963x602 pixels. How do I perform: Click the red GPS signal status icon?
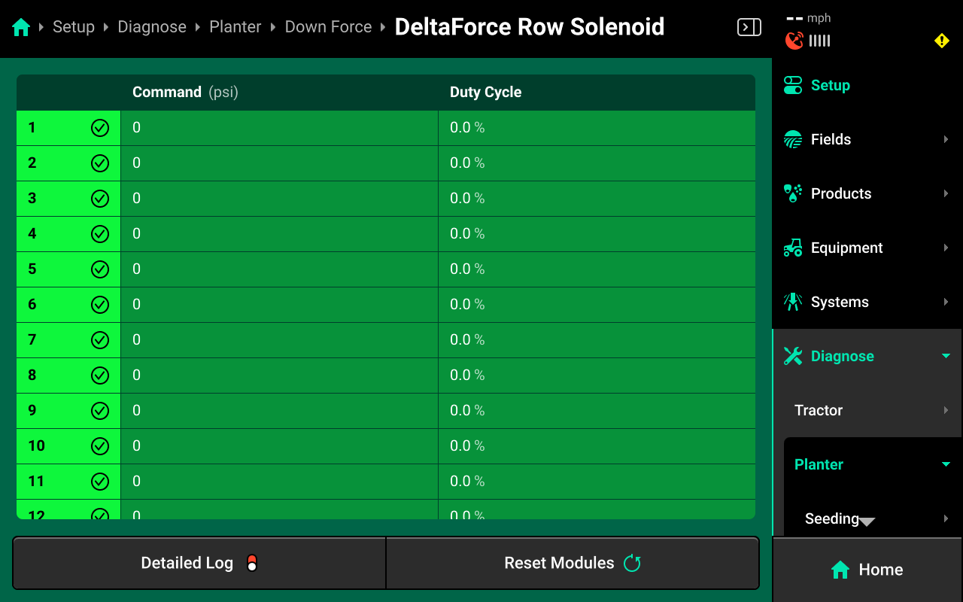794,41
